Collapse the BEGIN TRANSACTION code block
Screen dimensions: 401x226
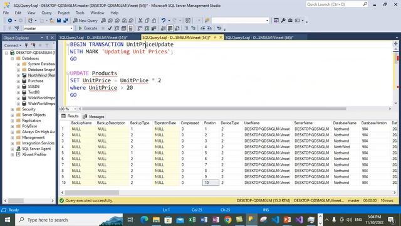pos(68,45)
